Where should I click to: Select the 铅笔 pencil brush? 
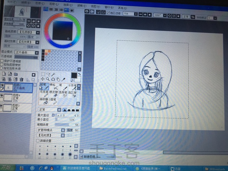point(44,86)
